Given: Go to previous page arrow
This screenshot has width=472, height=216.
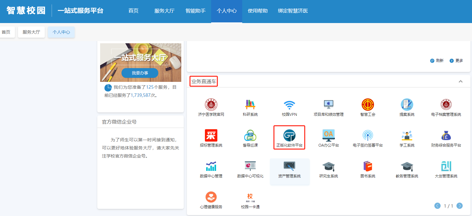Looking at the screenshot, I should [437, 206].
